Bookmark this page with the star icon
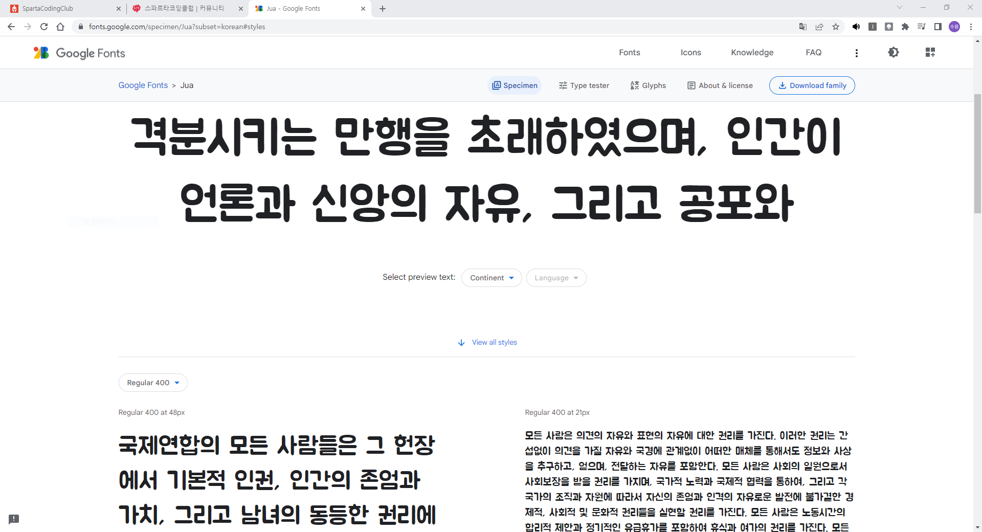Screen dimensions: 982x532 coord(836,27)
